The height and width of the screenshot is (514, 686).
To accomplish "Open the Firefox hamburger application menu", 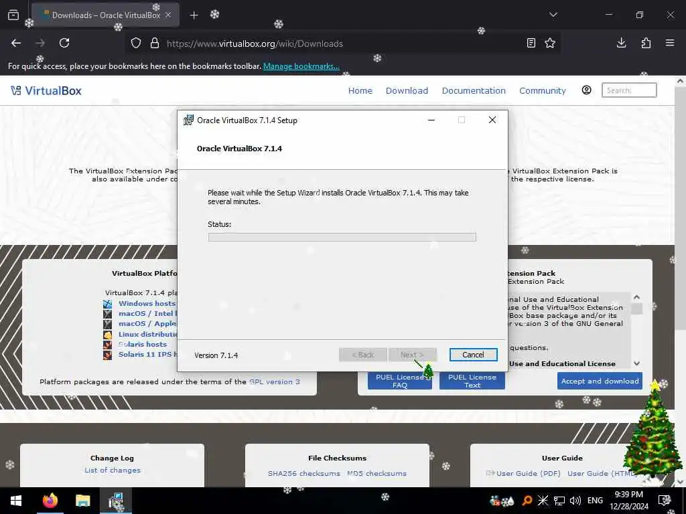I will 670,43.
